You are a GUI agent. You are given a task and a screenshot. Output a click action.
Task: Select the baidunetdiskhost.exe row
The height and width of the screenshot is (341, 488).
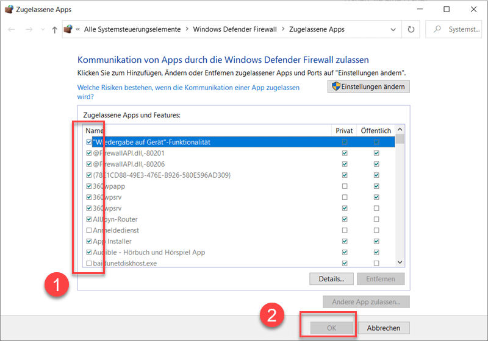(x=239, y=263)
